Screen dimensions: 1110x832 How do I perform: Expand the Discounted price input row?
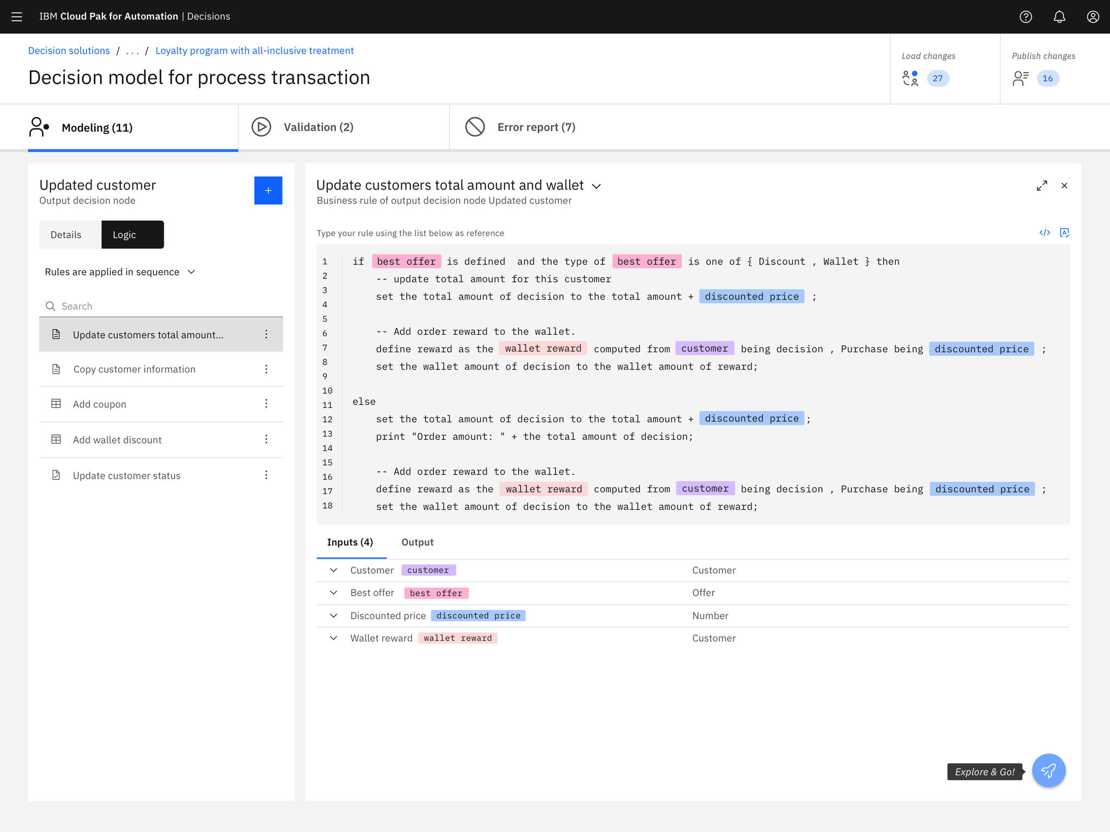[333, 616]
